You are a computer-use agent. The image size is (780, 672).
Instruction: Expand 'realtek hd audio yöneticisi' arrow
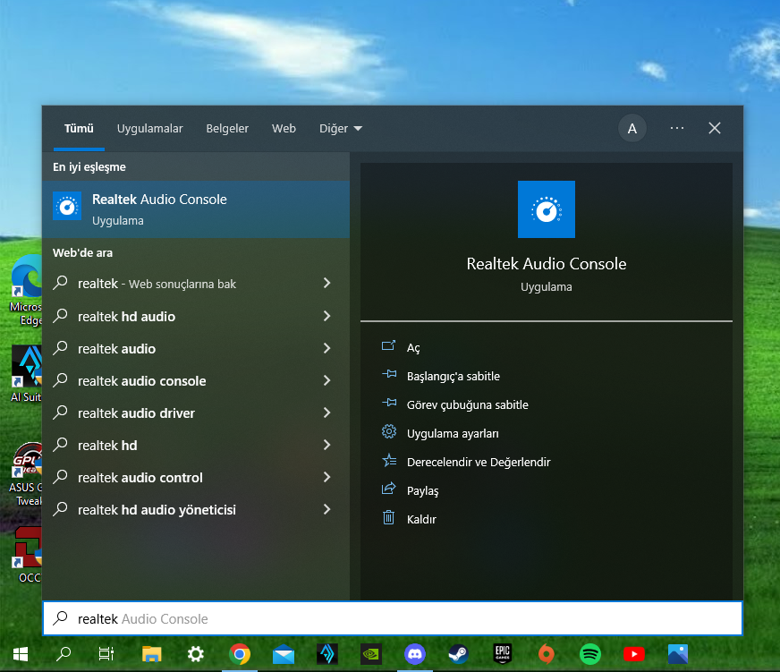(x=326, y=510)
